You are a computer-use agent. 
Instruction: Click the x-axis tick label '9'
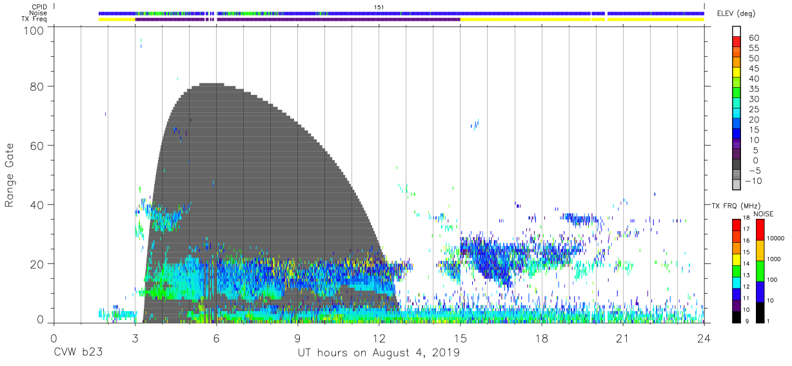[x=297, y=338]
